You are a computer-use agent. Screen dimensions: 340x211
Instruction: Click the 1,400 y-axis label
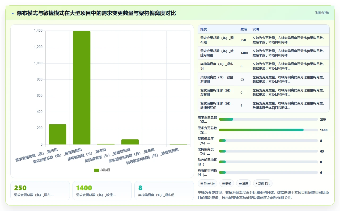pyautogui.click(x=38, y=31)
